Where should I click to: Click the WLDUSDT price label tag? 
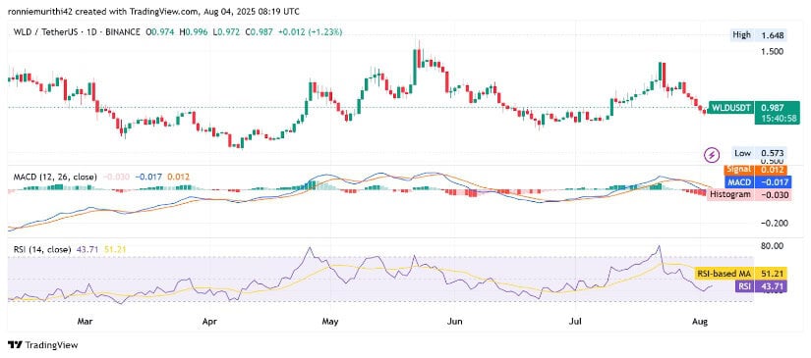click(750, 113)
